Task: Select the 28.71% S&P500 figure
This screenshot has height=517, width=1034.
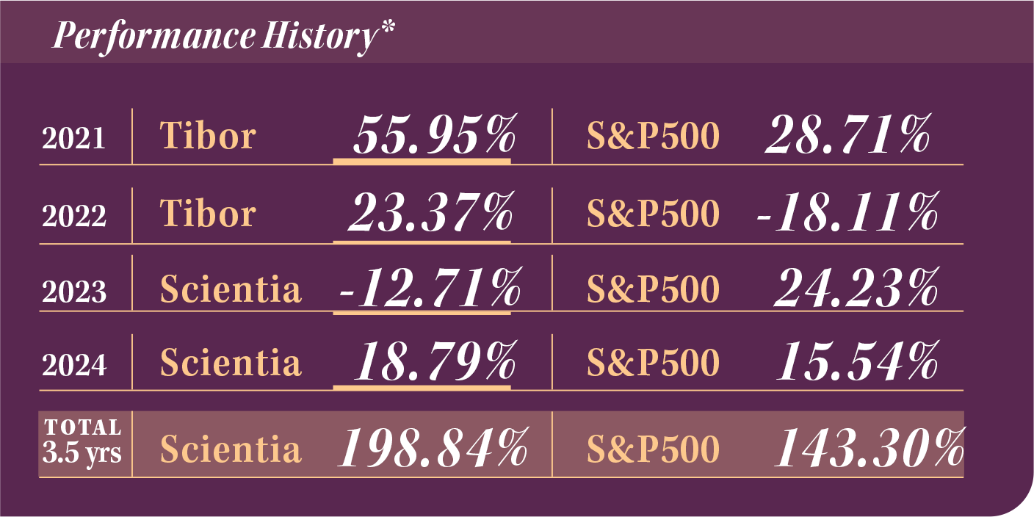Action: click(x=847, y=136)
